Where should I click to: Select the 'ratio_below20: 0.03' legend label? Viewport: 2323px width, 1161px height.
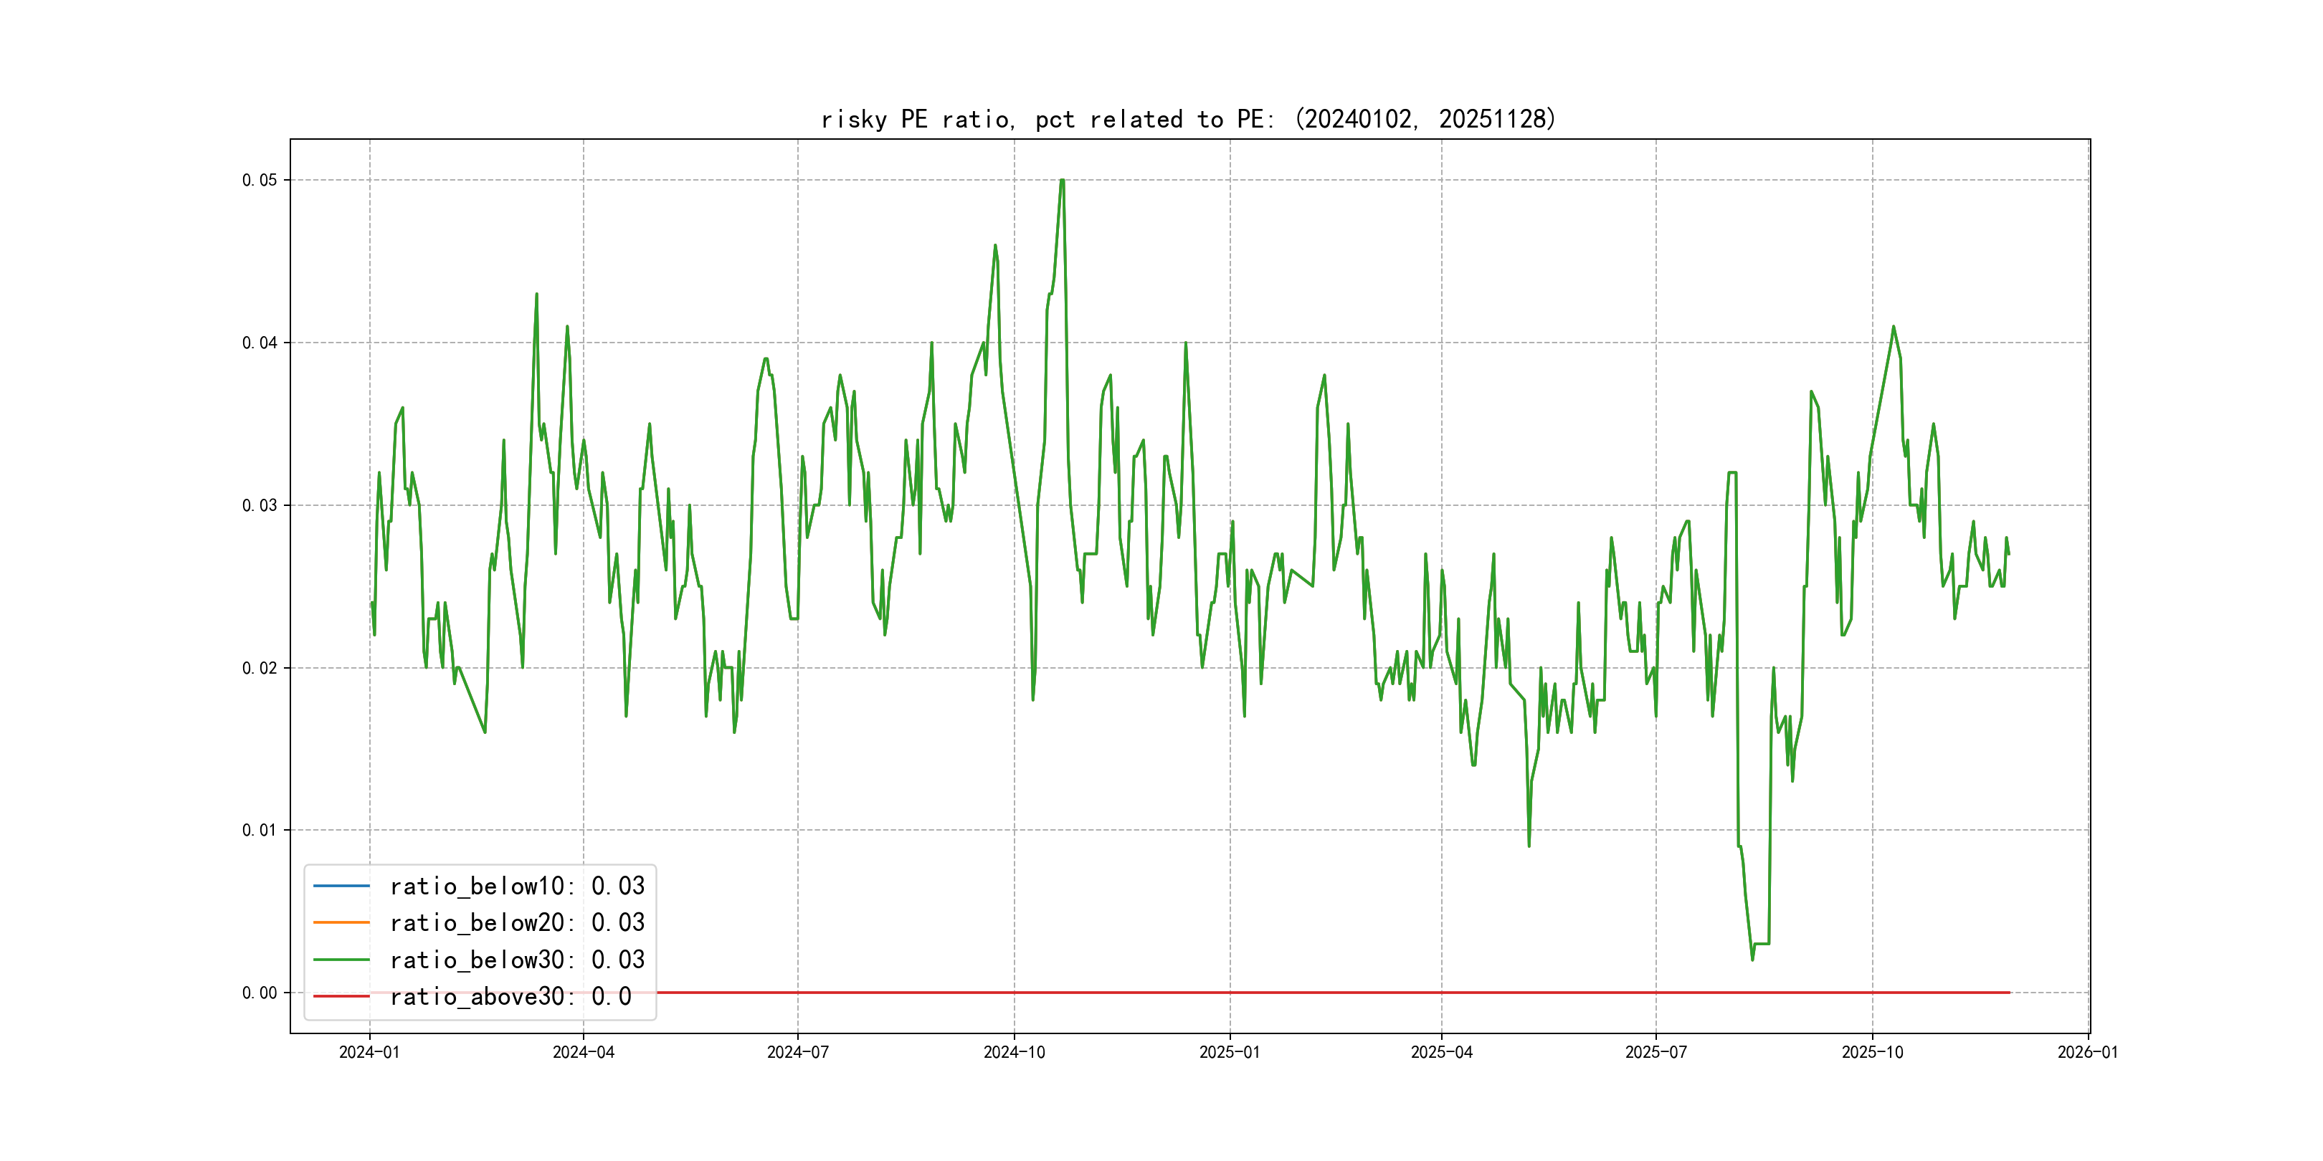517,923
